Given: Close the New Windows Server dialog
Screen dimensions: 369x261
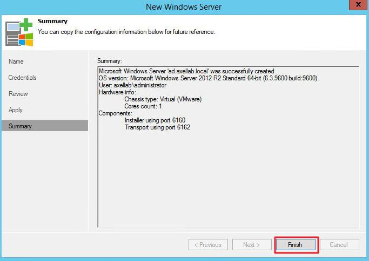Looking at the screenshot, I should [356, 6].
